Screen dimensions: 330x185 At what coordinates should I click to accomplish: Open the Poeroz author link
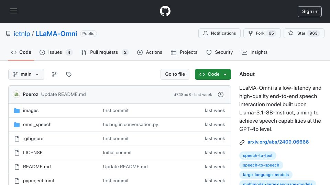click(x=30, y=95)
